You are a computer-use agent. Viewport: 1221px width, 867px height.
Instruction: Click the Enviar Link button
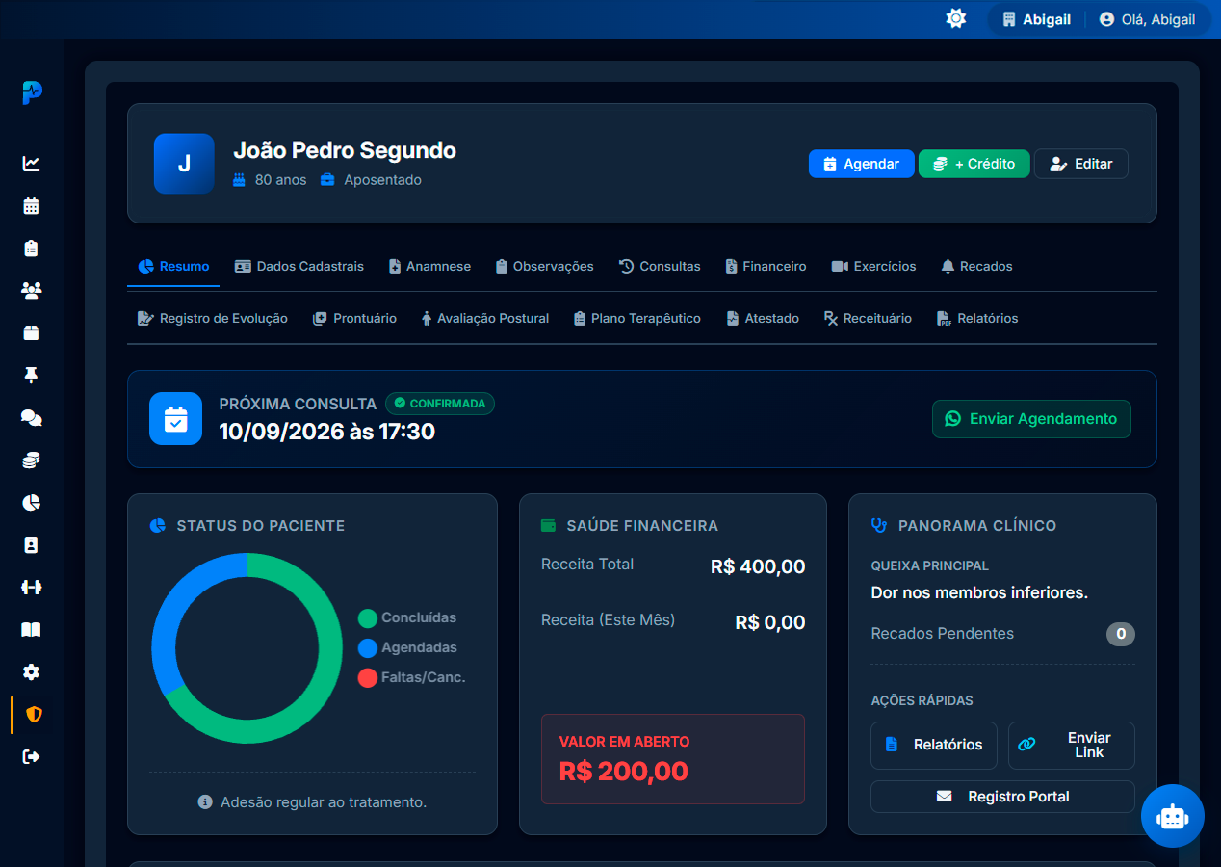(x=1072, y=746)
